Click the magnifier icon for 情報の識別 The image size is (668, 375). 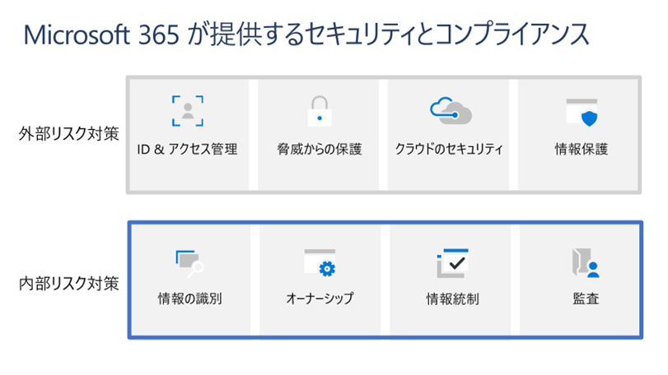(x=189, y=262)
